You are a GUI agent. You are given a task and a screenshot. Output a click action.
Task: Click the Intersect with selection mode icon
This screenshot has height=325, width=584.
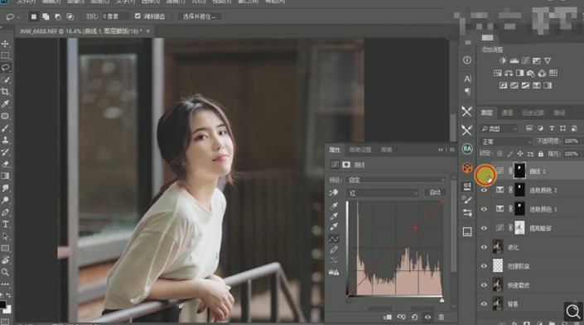tap(70, 17)
